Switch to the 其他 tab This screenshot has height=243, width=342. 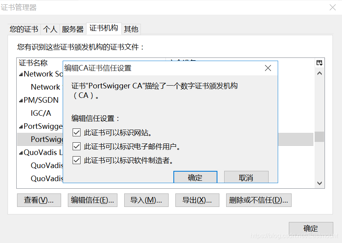click(131, 29)
